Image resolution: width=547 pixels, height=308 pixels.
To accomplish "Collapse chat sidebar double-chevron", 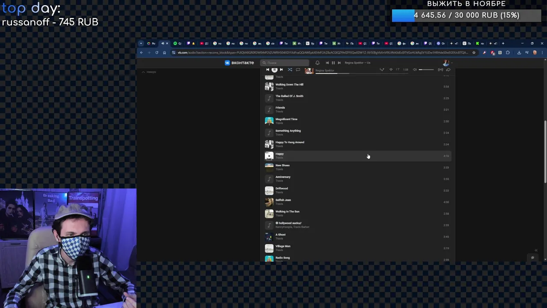I will click(x=536, y=250).
